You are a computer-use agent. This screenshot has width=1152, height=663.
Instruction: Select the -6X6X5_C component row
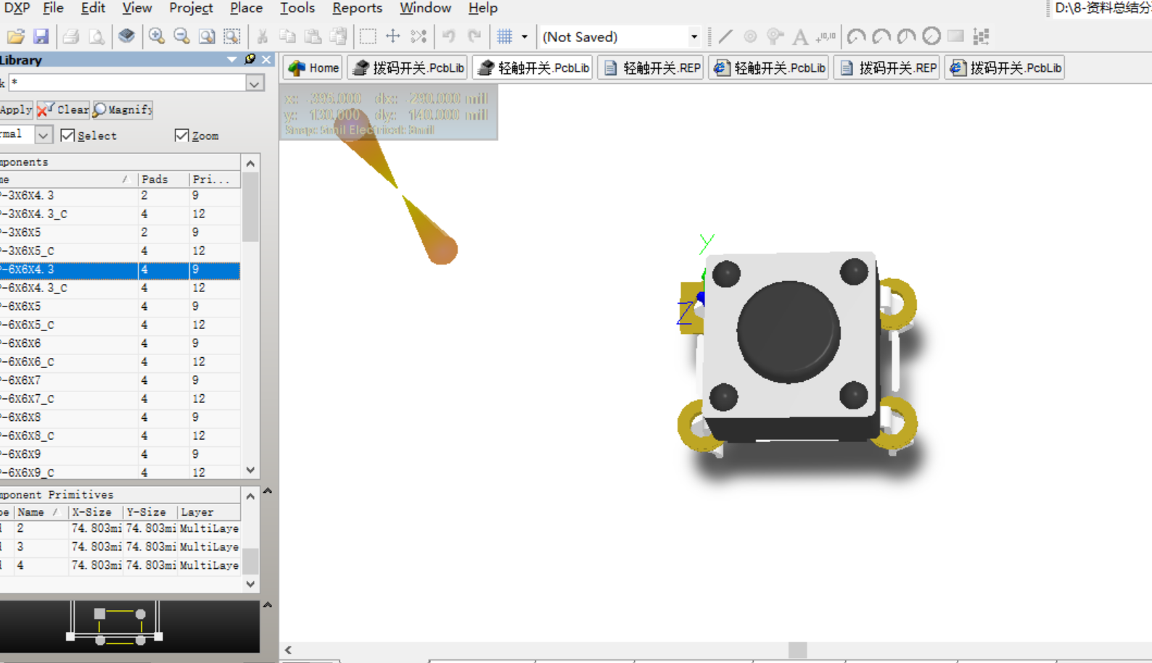[120, 325]
